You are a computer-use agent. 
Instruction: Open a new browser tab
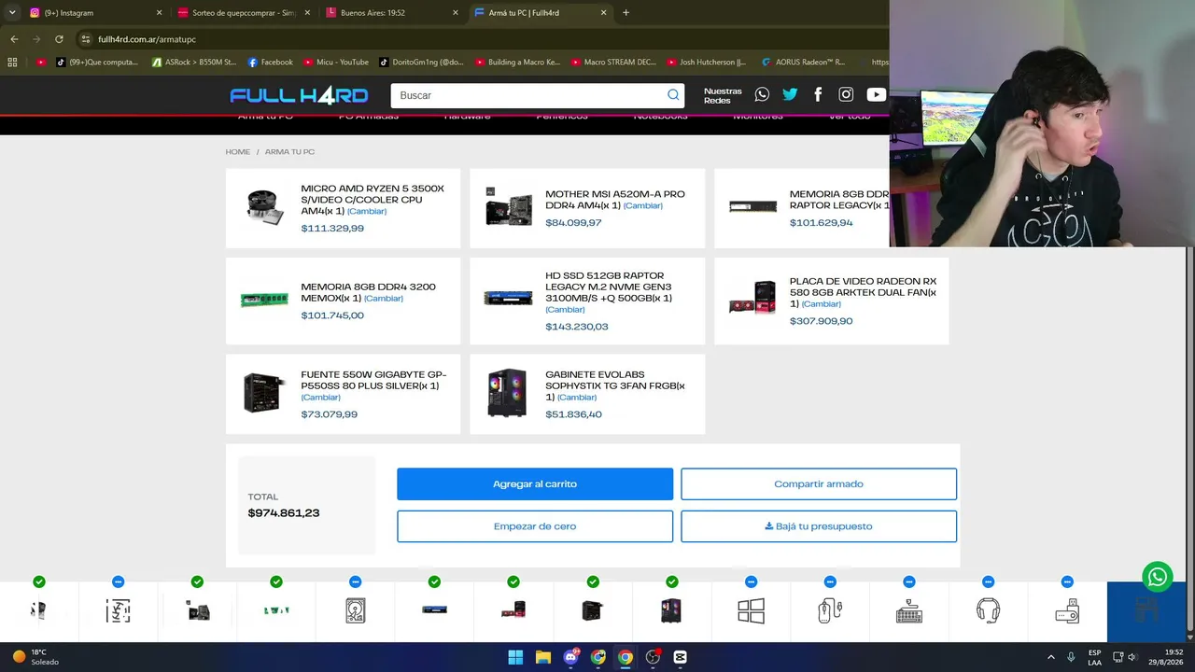[626, 13]
